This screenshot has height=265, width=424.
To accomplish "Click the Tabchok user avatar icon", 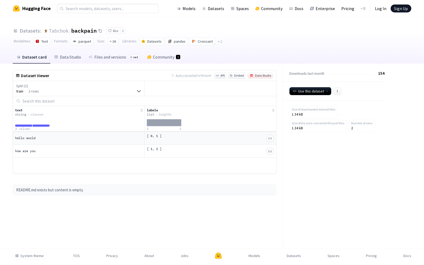I will 46,31.
